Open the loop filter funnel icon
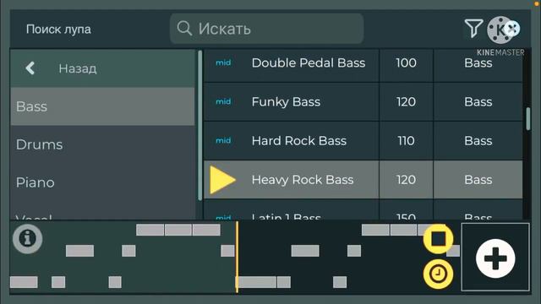 coord(473,28)
